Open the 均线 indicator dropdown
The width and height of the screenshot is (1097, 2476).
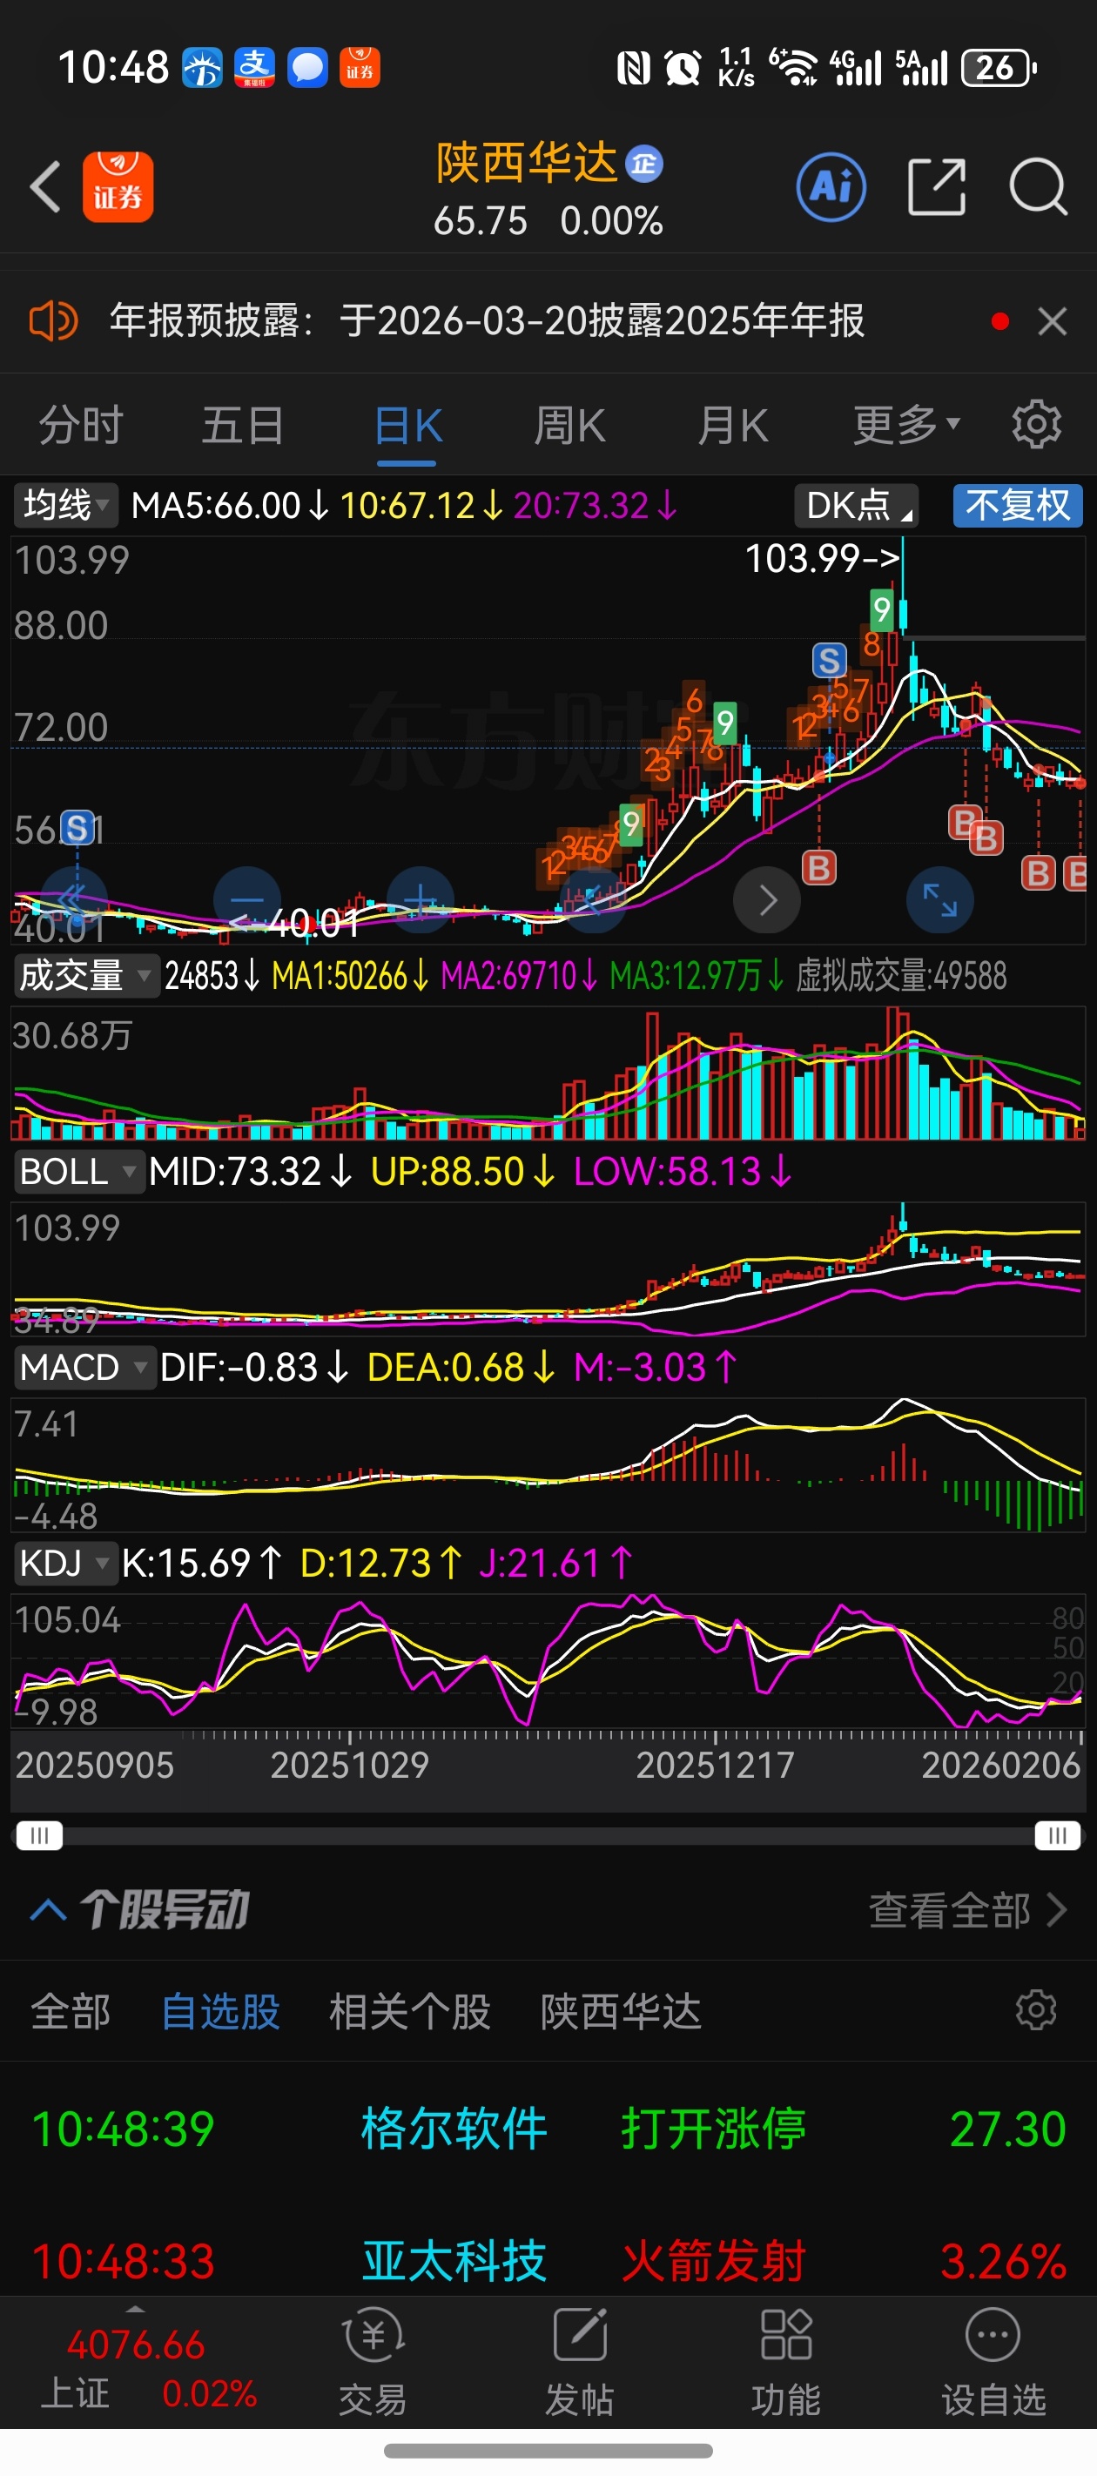(x=65, y=505)
